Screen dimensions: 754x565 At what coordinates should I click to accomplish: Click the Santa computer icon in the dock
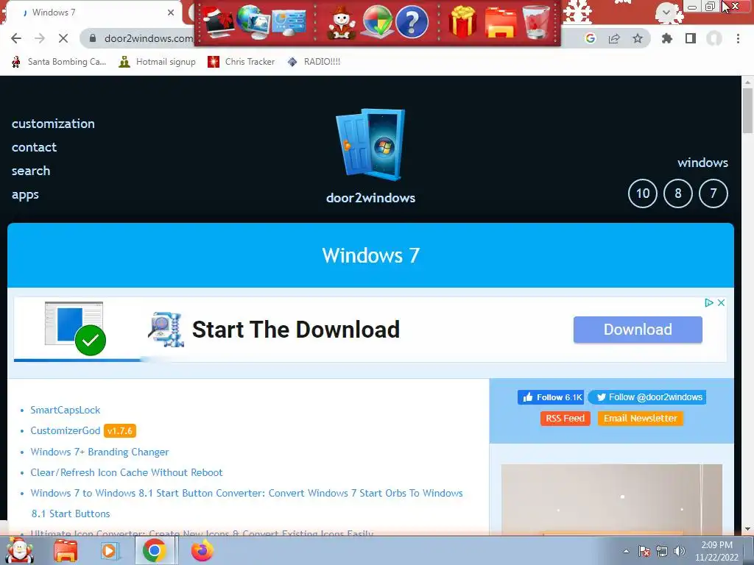pos(217,23)
